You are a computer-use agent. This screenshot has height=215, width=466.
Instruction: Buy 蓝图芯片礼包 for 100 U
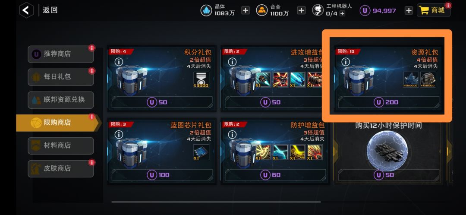tap(162, 175)
